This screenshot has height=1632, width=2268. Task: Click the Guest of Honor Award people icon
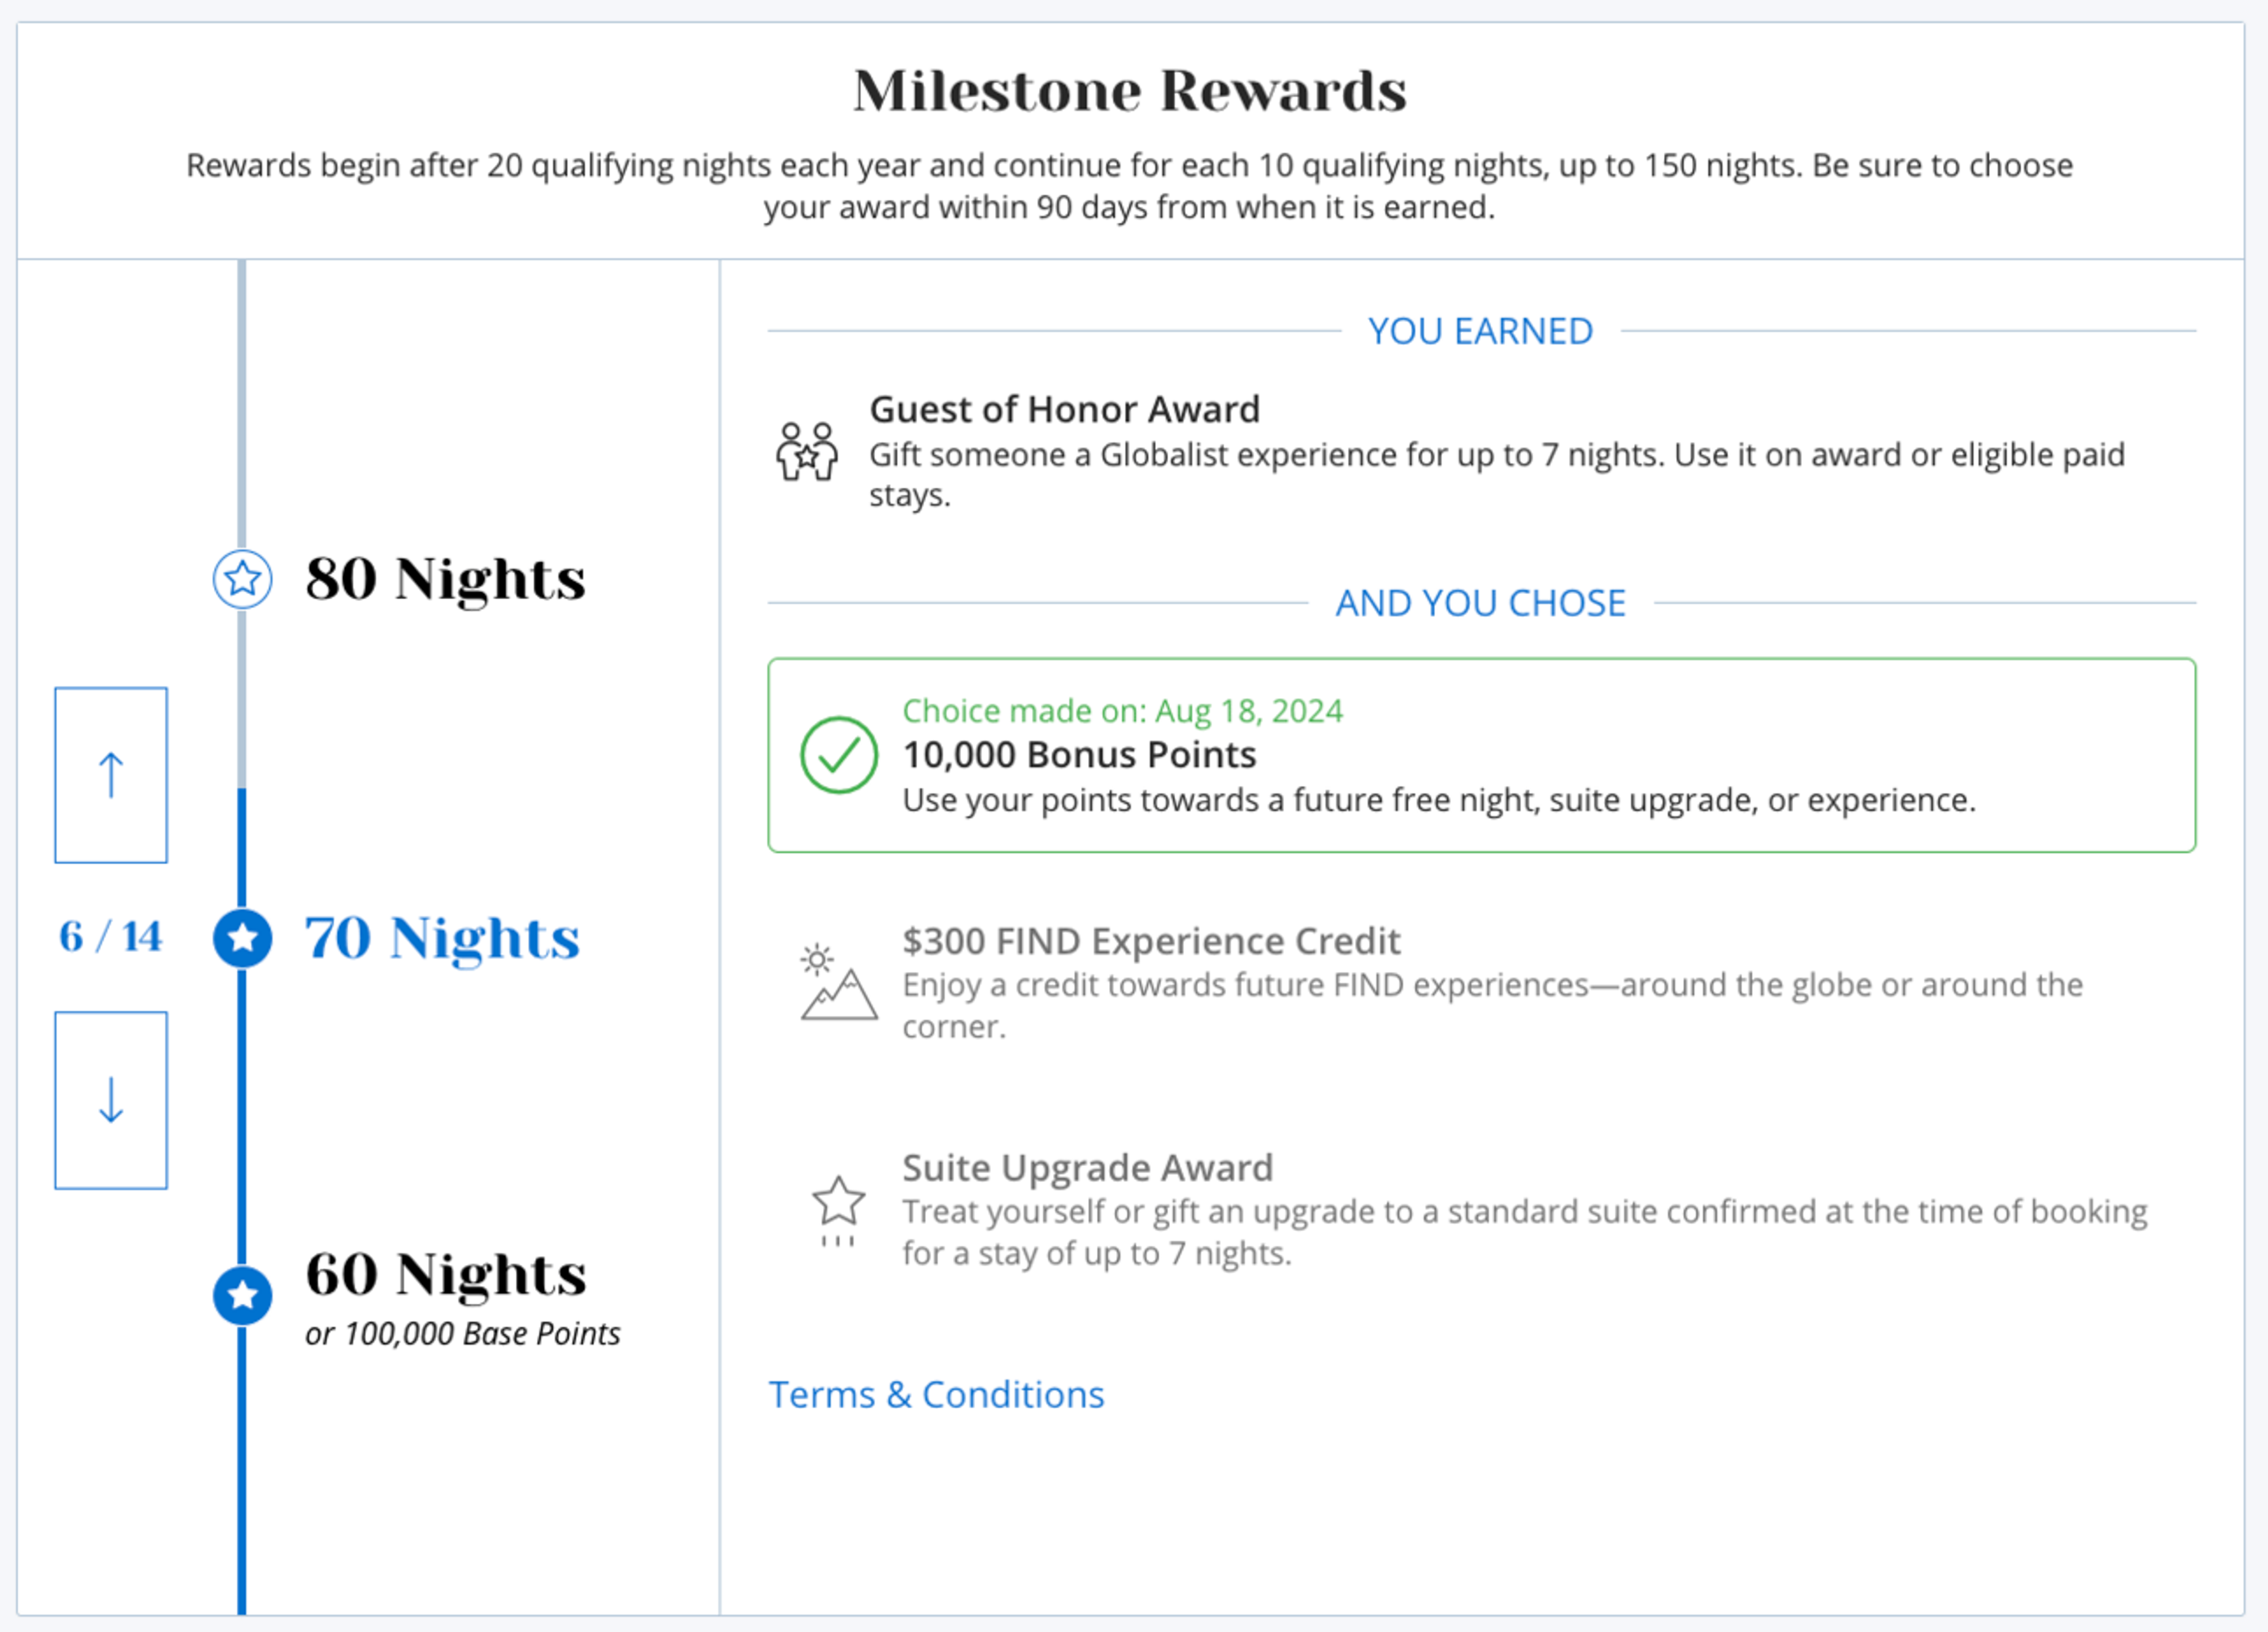tap(807, 451)
